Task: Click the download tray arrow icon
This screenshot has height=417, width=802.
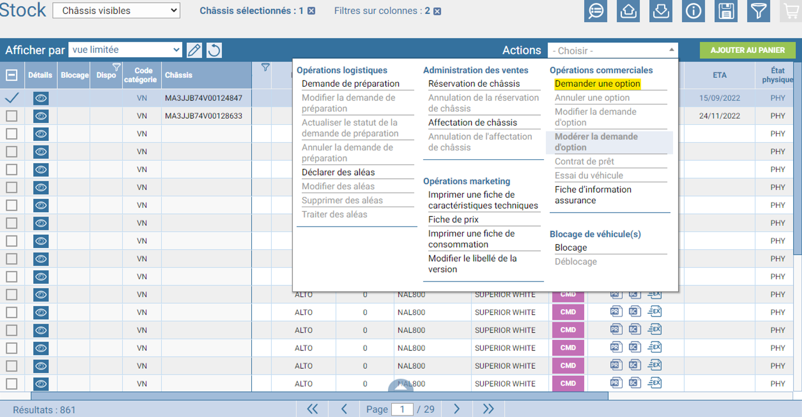Action: (x=661, y=11)
